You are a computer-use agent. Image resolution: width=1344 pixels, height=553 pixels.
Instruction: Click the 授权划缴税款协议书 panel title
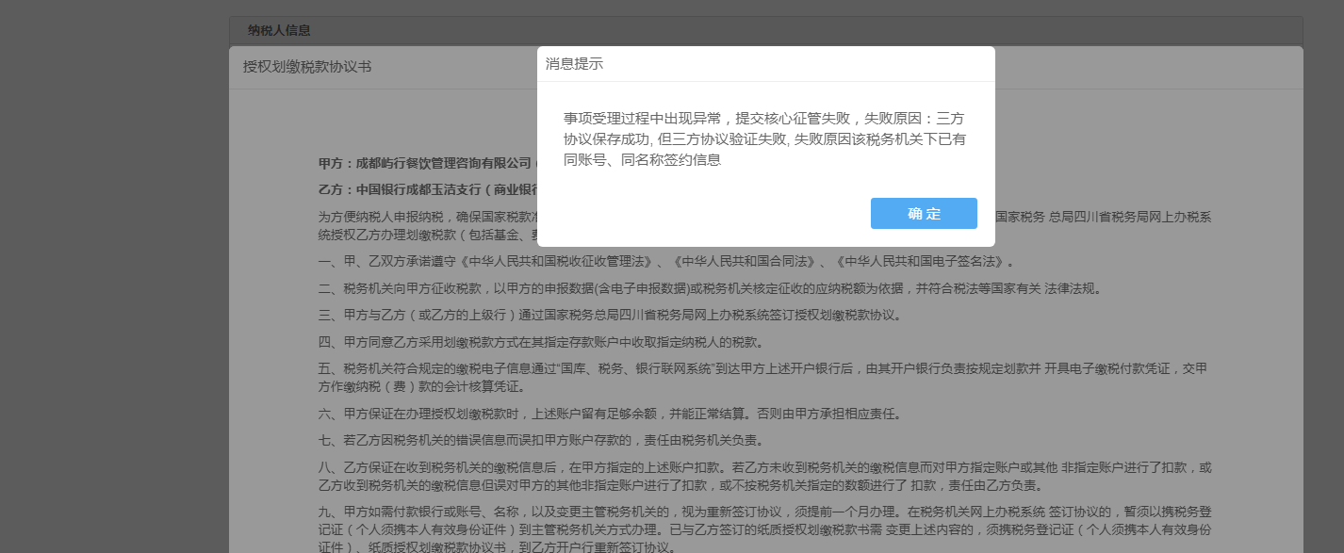(x=307, y=67)
